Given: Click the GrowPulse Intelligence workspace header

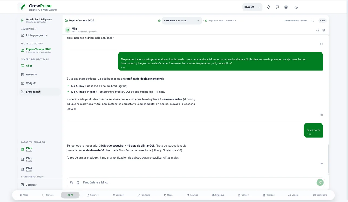Looking at the screenshot, I should pos(39,20).
